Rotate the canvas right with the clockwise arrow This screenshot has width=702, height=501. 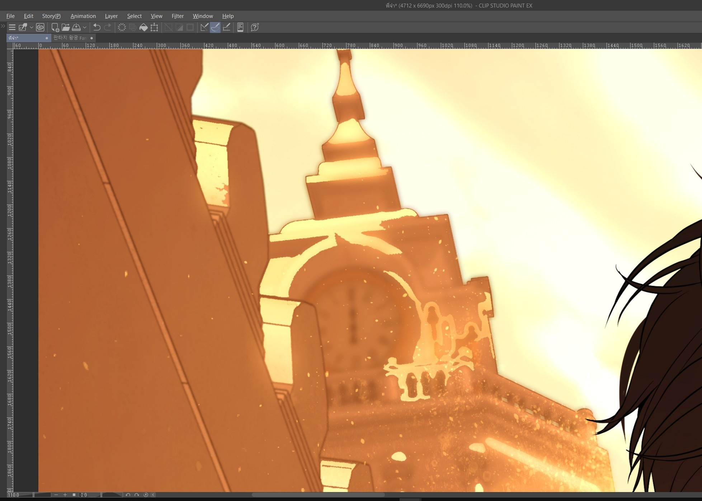tap(137, 495)
